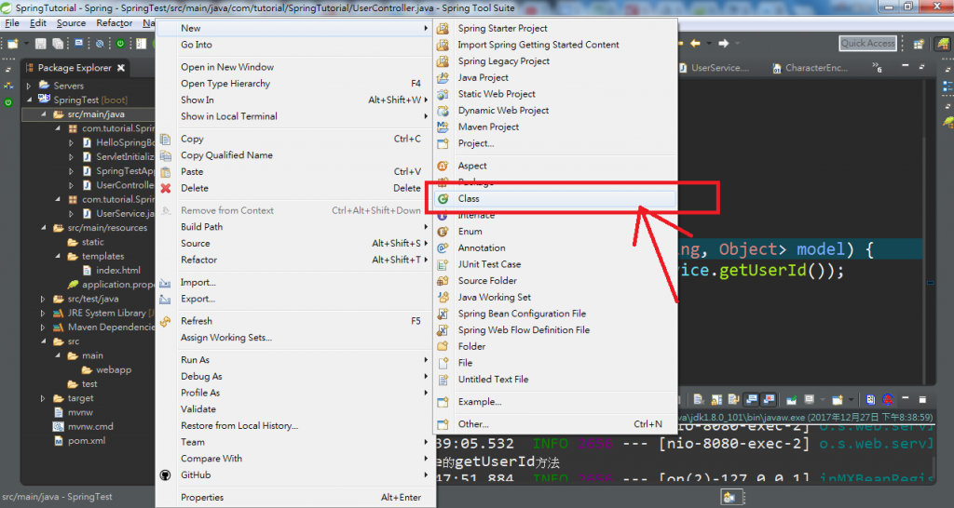Click the Save icon in main toolbar
This screenshot has height=508, width=954.
coord(41,43)
